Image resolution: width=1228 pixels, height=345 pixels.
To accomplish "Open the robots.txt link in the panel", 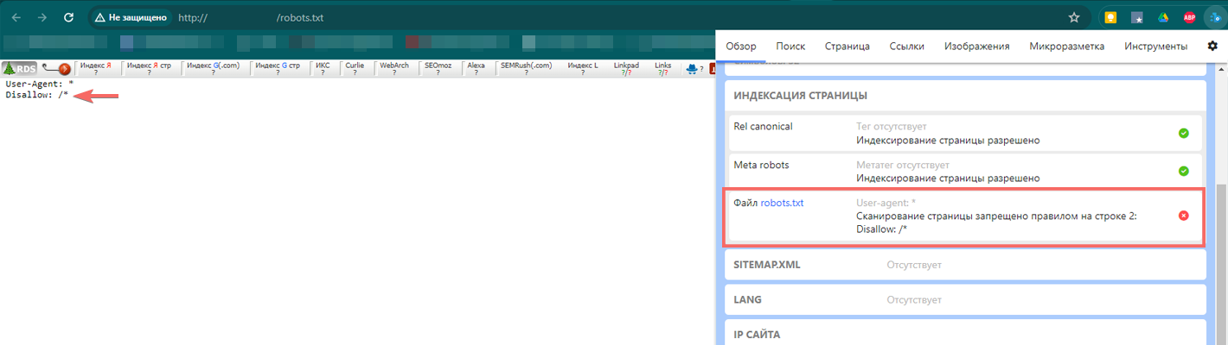I will coord(782,203).
